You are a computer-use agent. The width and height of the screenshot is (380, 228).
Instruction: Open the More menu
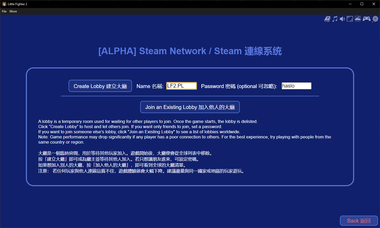[13, 11]
